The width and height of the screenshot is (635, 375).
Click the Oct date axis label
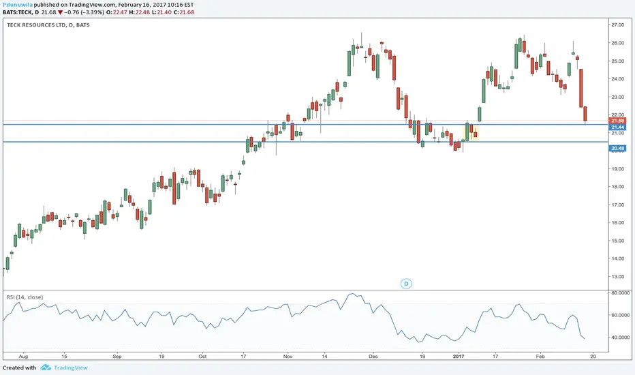(202, 357)
